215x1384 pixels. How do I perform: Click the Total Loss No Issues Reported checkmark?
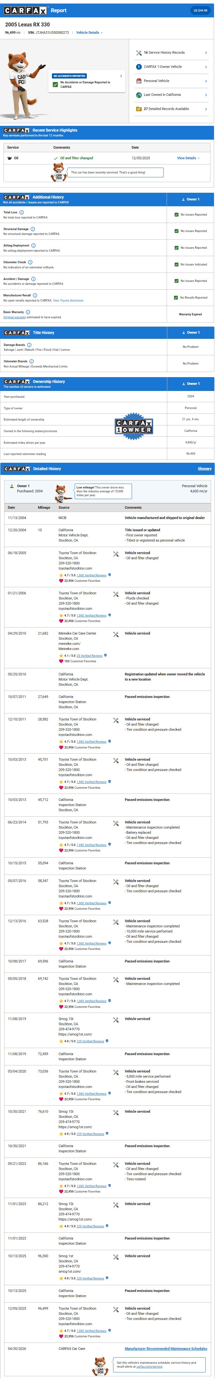point(177,214)
